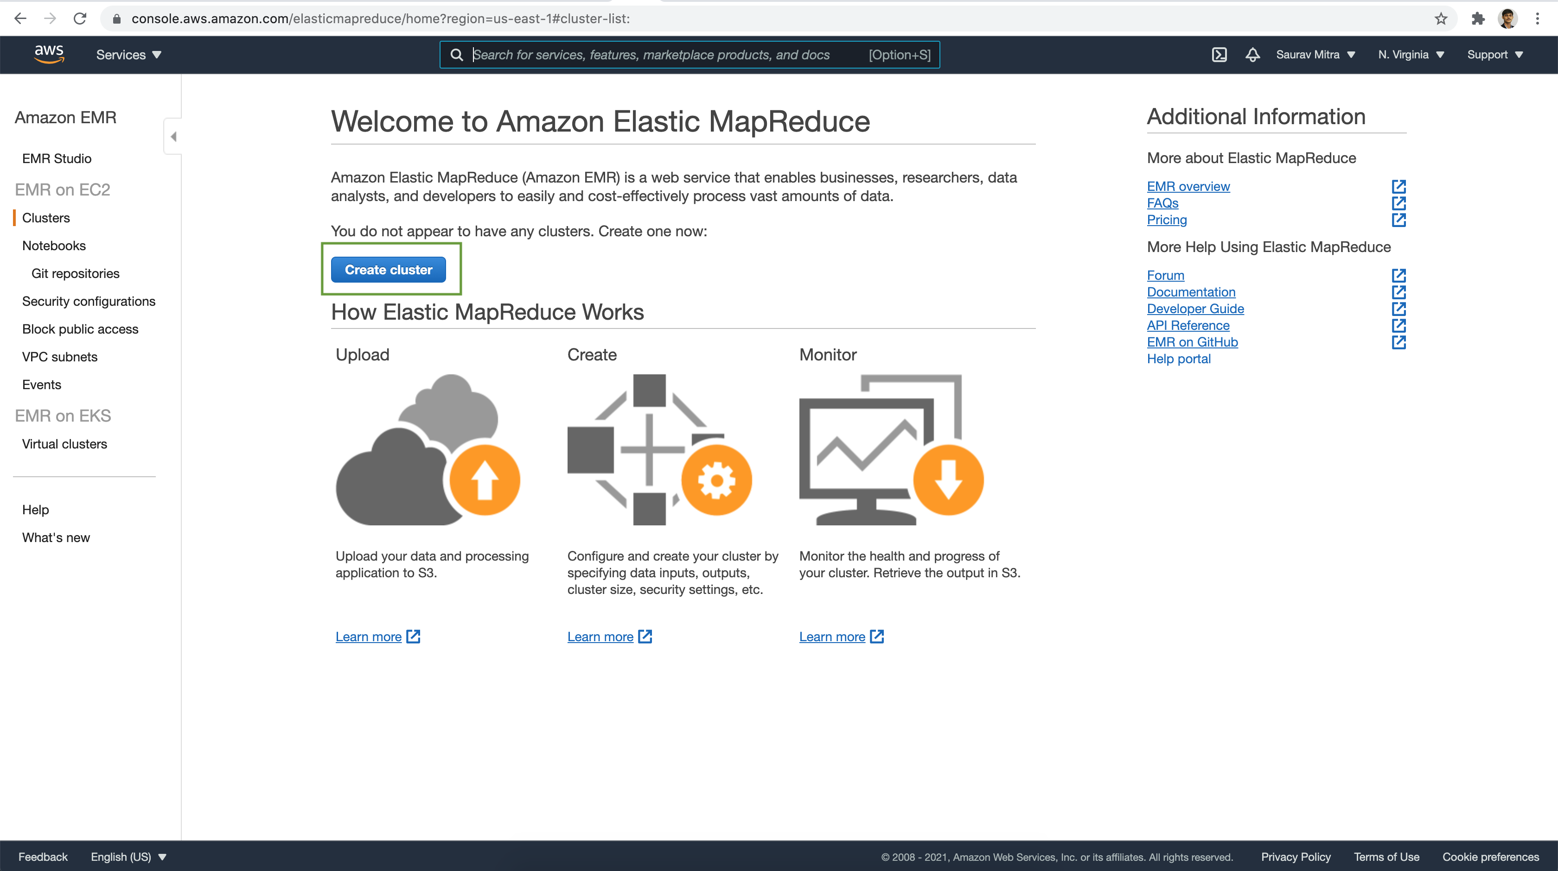
Task: Open the Help portal link
Action: pos(1179,359)
